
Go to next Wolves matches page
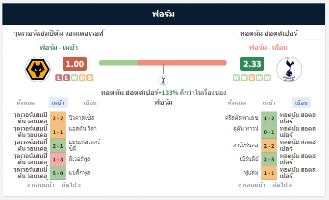pos(71,185)
